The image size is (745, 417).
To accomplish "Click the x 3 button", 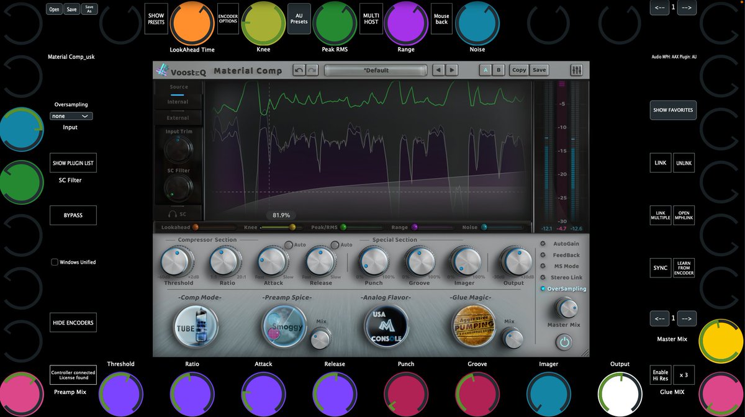I will pyautogui.click(x=684, y=375).
